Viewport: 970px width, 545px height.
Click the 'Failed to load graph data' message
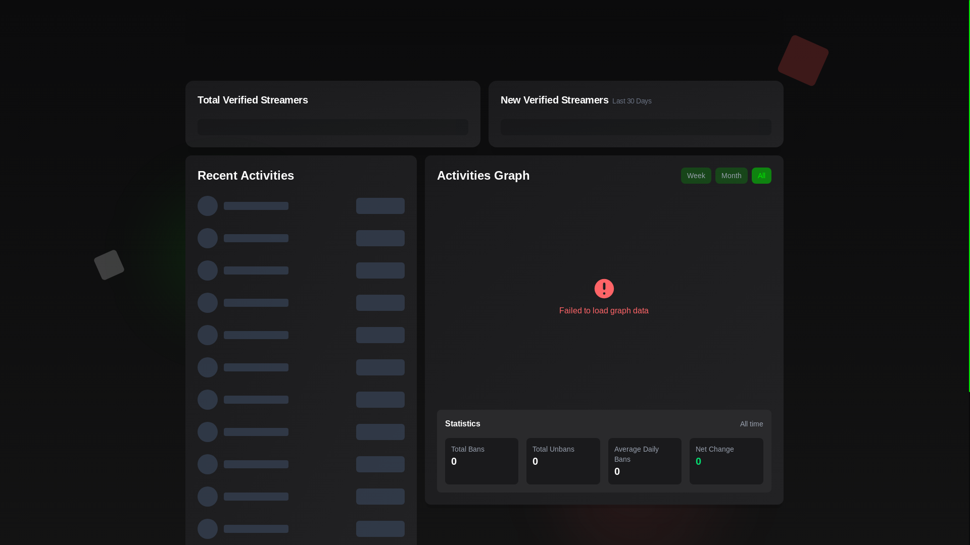pos(604,311)
